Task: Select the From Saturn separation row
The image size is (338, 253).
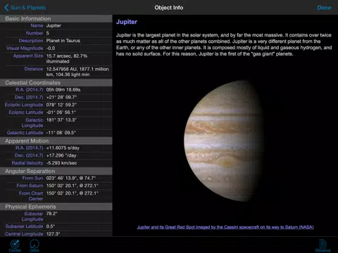Action: tap(56, 186)
